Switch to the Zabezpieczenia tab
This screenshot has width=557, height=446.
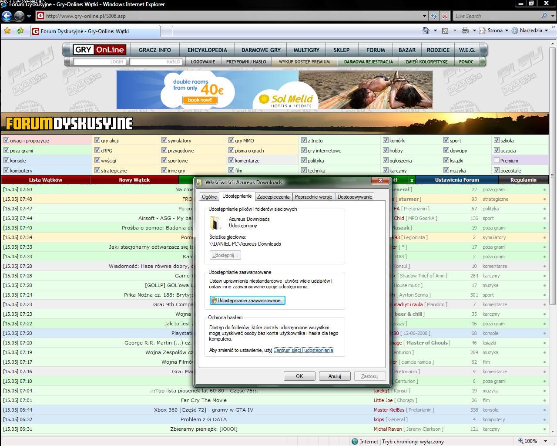pyautogui.click(x=273, y=197)
